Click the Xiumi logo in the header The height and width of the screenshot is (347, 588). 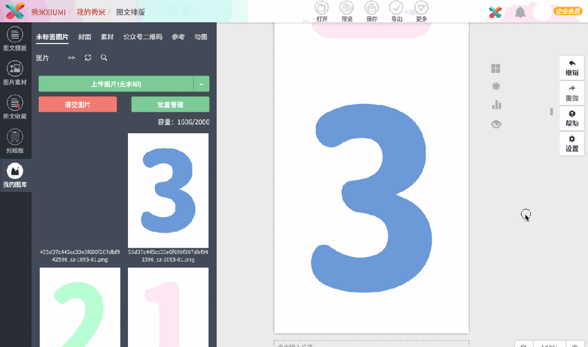click(x=15, y=11)
